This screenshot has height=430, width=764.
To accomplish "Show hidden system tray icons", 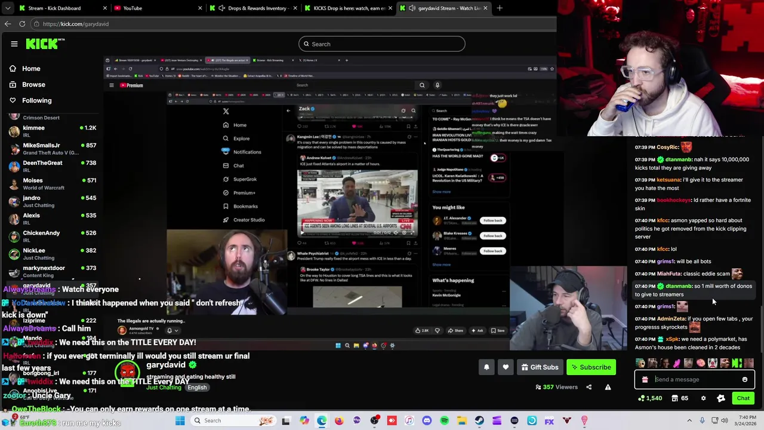I will point(689,420).
